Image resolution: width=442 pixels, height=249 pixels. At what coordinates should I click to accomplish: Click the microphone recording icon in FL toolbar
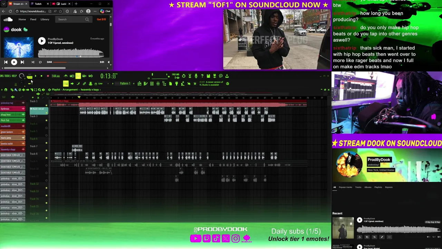click(196, 76)
